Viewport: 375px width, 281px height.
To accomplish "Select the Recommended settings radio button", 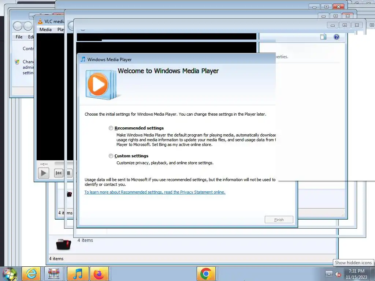I will click(111, 128).
